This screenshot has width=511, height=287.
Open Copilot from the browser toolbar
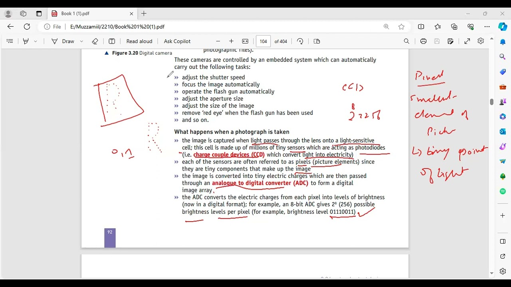pos(503,27)
